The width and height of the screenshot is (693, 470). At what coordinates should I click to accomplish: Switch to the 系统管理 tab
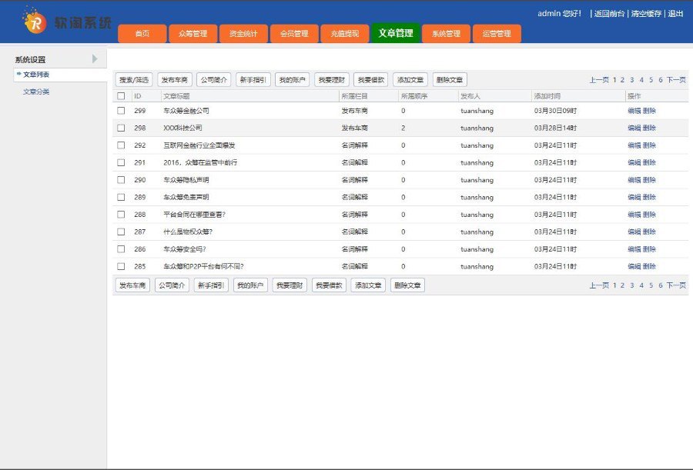click(446, 34)
